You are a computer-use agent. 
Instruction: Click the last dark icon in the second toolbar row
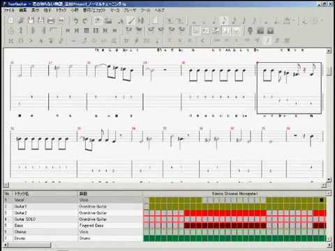pyautogui.click(x=270, y=31)
